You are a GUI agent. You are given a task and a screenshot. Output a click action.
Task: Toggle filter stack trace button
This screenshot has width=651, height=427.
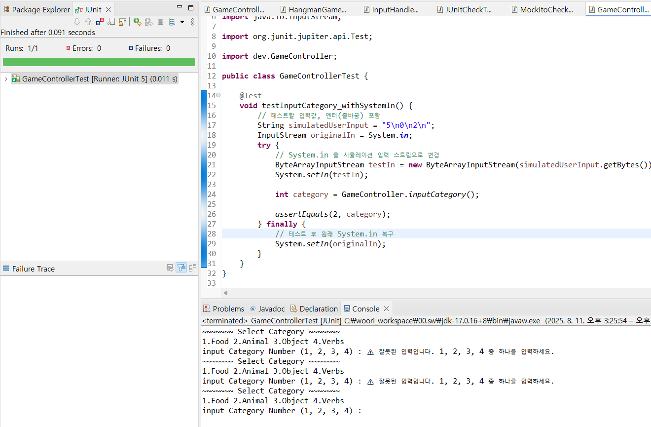pyautogui.click(x=181, y=268)
